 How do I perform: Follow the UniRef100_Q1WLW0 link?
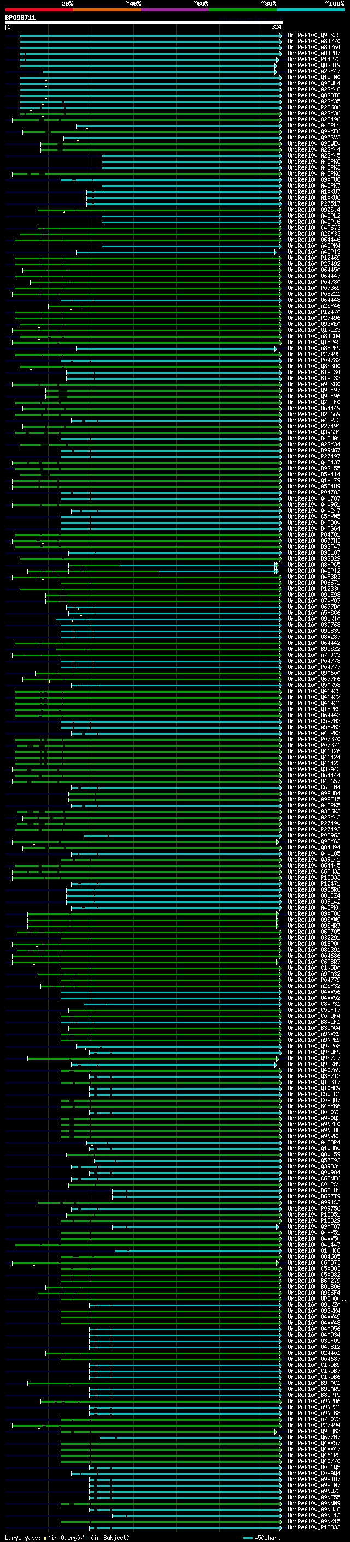click(314, 77)
